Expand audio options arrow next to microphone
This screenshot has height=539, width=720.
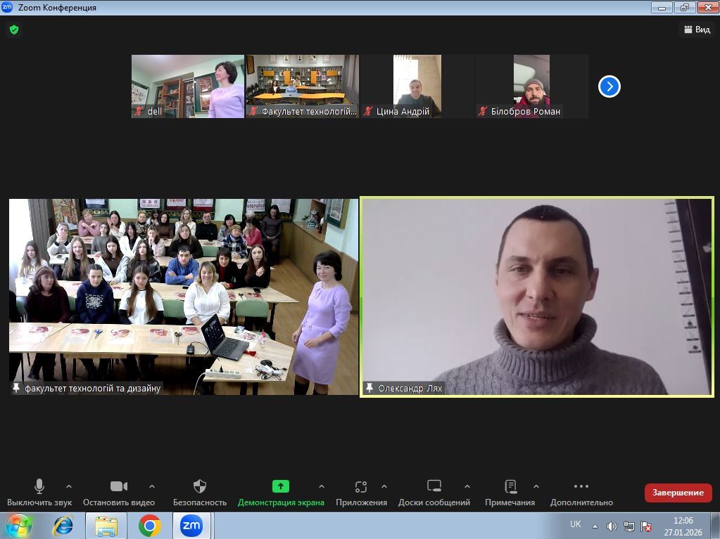[x=69, y=486]
